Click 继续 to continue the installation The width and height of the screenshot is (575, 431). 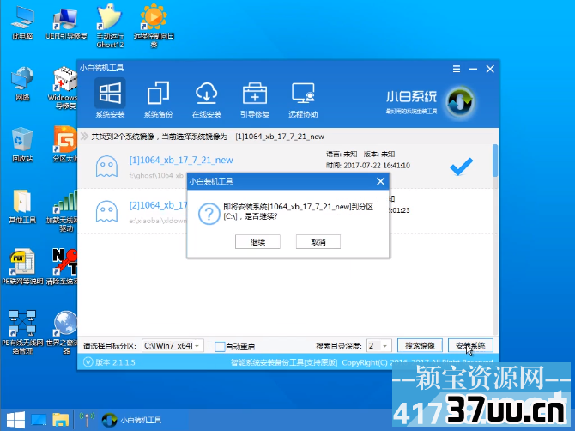tap(257, 242)
